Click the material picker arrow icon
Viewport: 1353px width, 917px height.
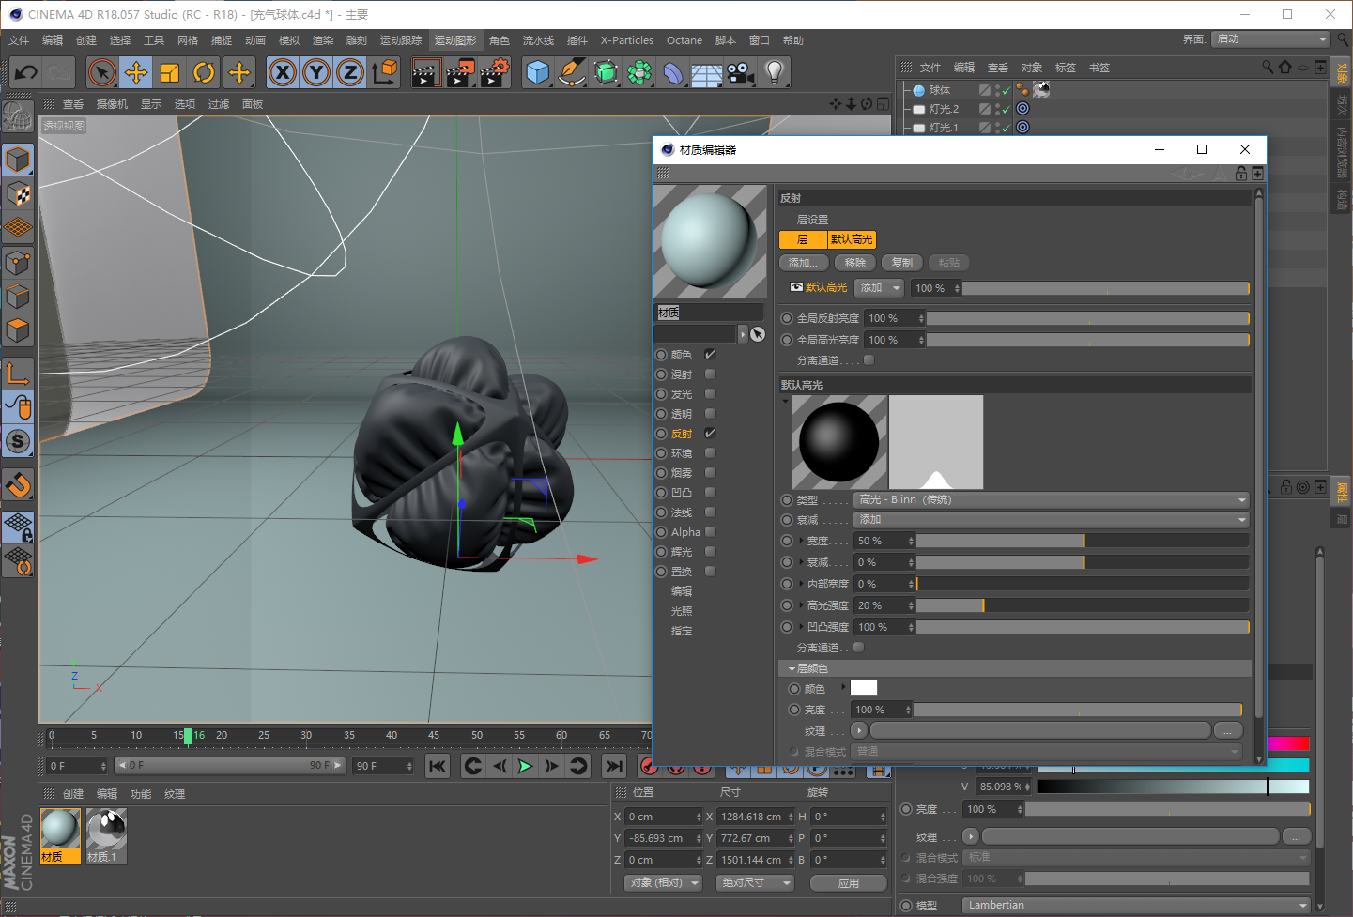point(758,334)
